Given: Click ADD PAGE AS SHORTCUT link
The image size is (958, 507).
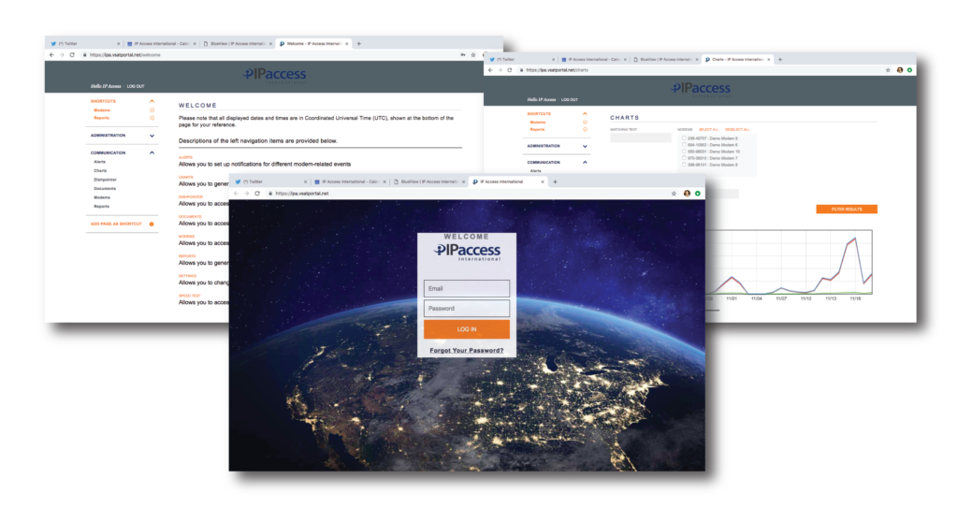Looking at the screenshot, I should tap(116, 225).
